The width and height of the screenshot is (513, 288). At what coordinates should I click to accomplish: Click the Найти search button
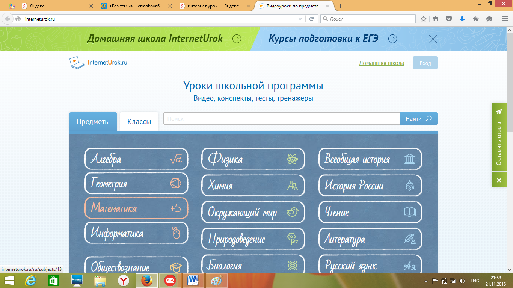click(419, 118)
